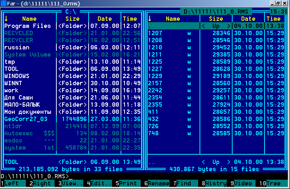290x189 pixels.
Task: Click the Far title bar icon
Action: [3, 3]
